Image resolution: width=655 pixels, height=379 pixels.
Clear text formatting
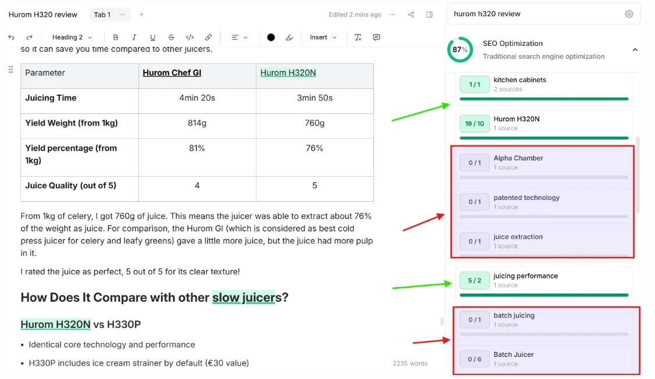pos(358,38)
